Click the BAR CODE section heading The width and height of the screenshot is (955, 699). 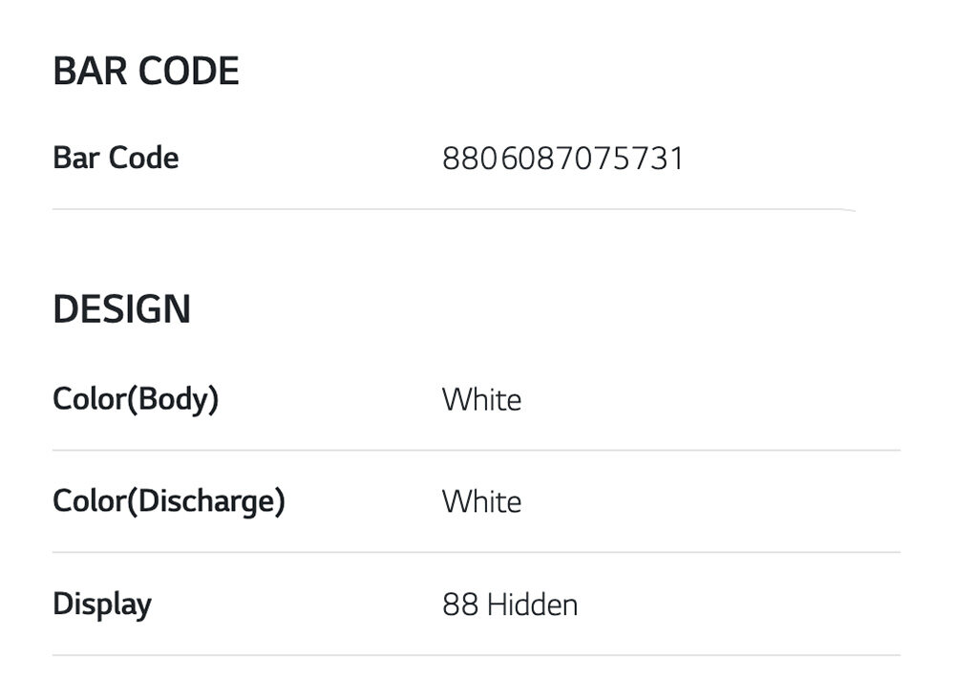click(145, 72)
